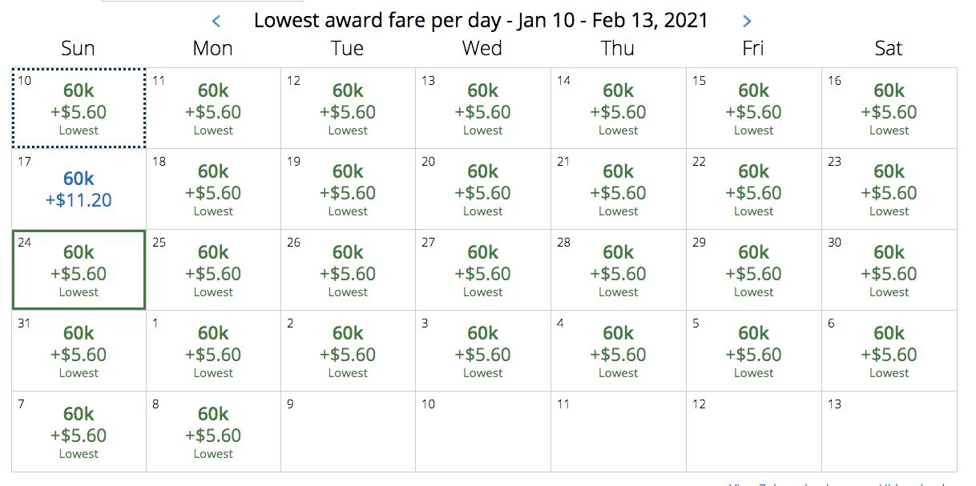The image size is (976, 486).
Task: Choose January 17 fare with +$11.20 fees
Action: (79, 189)
